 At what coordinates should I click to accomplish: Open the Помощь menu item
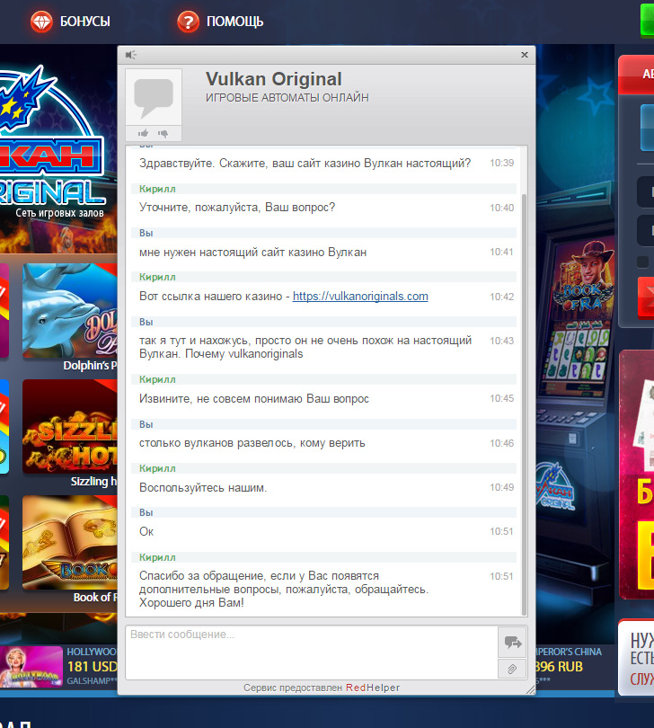pyautogui.click(x=234, y=22)
